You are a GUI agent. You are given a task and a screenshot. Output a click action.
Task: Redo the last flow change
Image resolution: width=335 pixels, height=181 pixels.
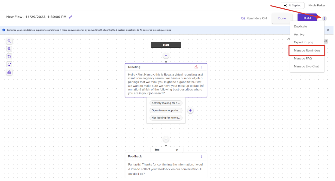pos(9,64)
